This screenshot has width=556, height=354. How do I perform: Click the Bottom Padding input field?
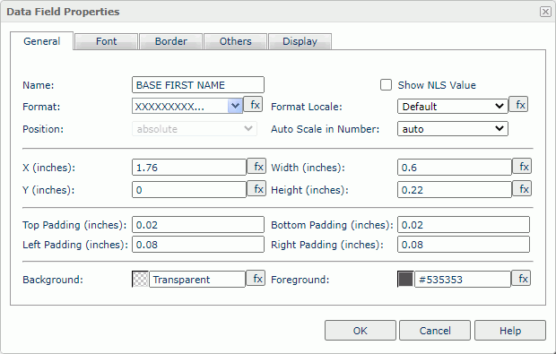[464, 225]
